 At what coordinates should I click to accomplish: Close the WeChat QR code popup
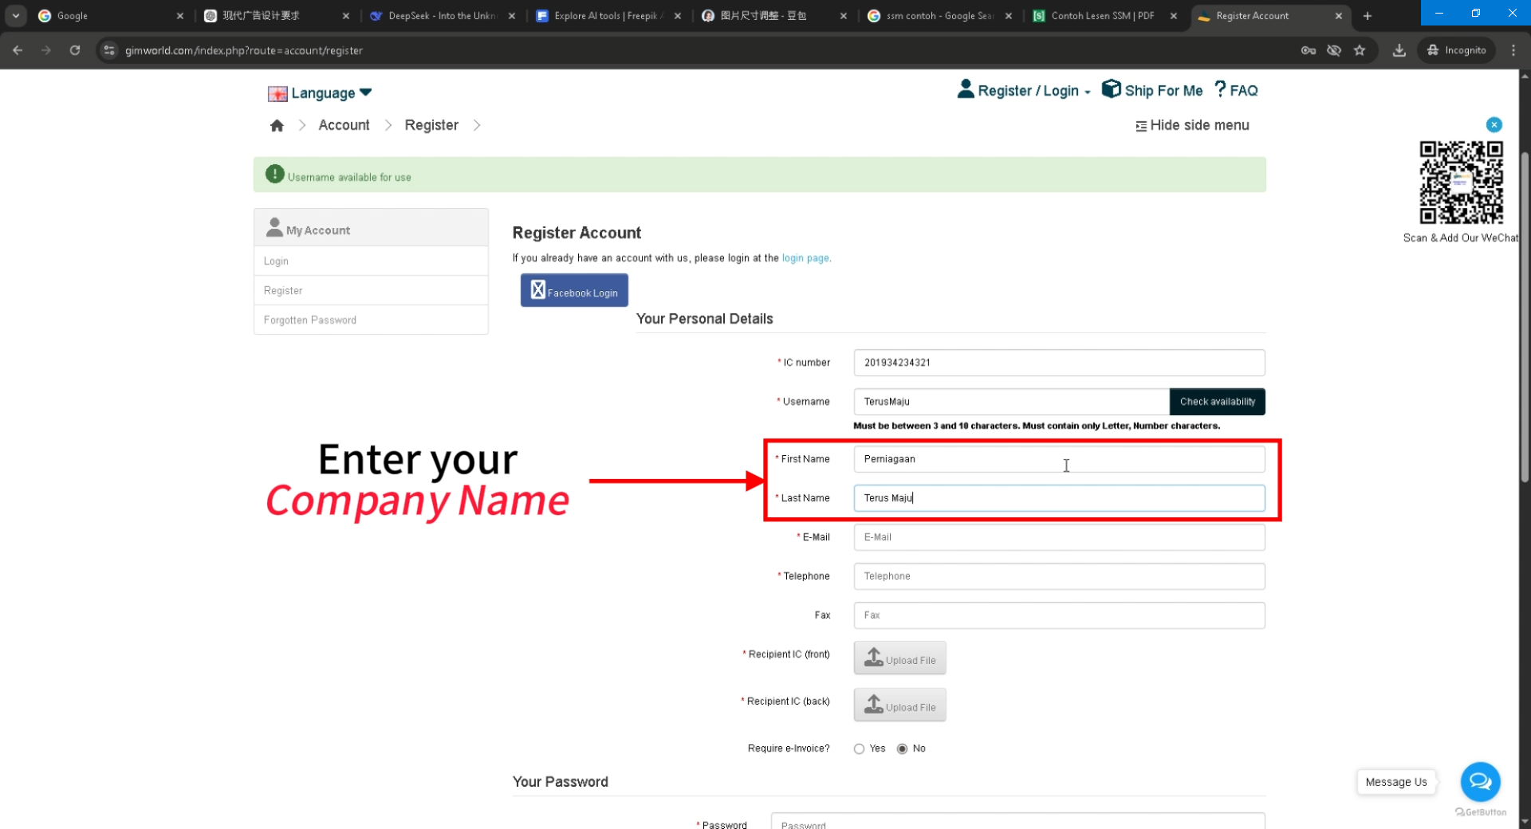(1494, 124)
